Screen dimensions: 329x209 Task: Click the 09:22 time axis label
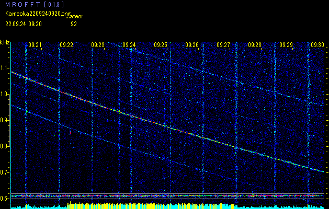(66, 45)
